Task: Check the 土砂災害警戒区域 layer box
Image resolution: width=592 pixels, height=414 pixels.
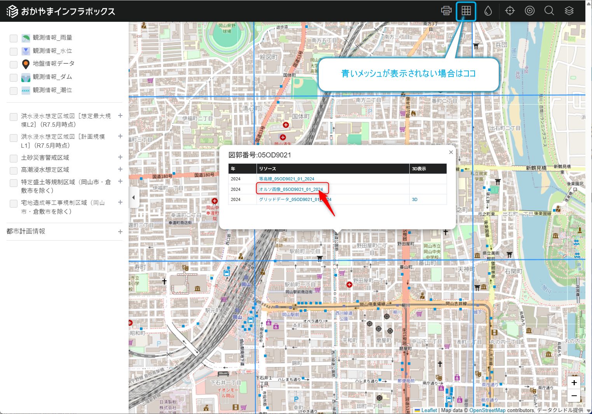Action: click(14, 158)
